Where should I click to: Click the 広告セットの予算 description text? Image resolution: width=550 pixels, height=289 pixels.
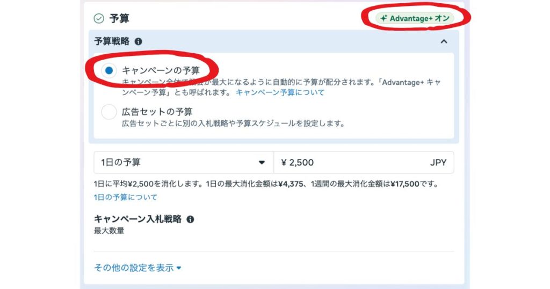coord(232,124)
